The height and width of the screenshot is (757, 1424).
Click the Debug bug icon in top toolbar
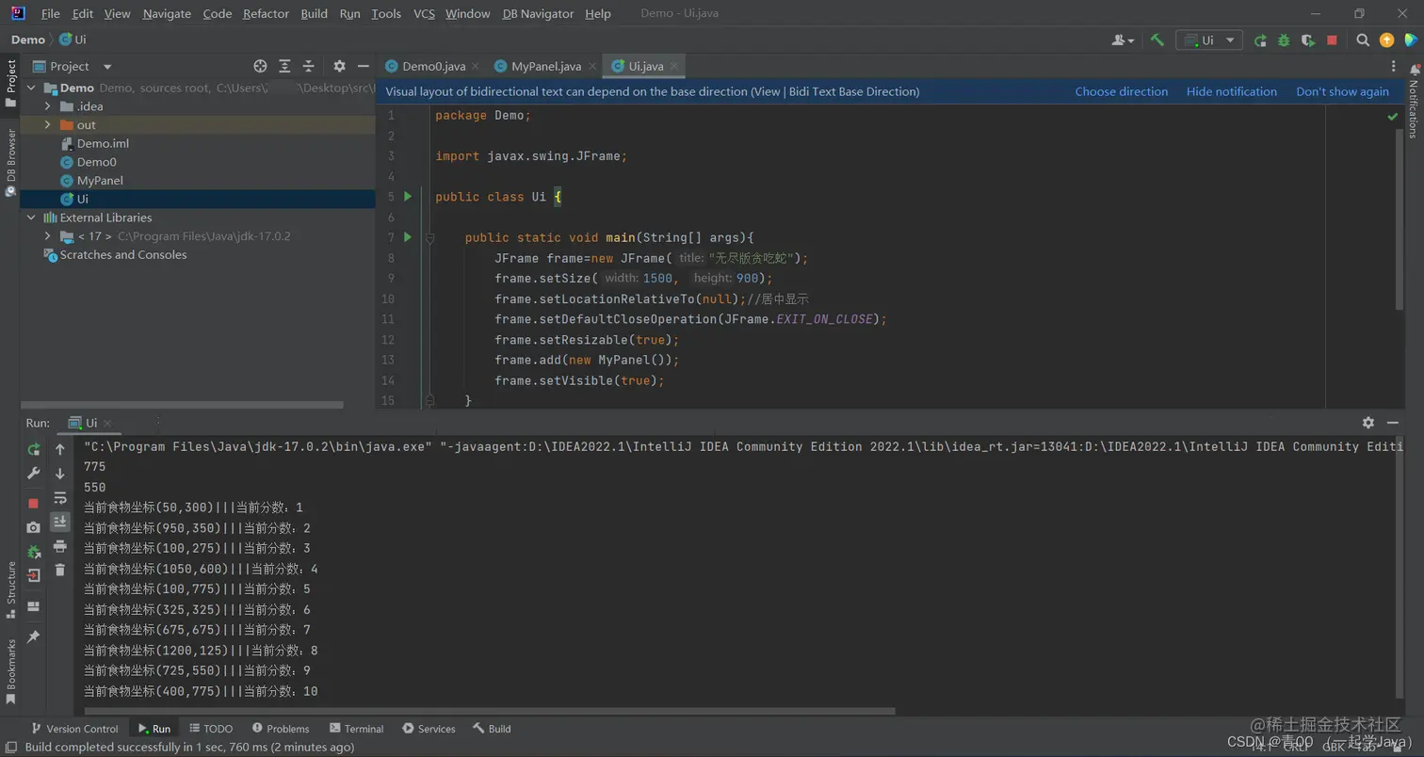click(1284, 40)
